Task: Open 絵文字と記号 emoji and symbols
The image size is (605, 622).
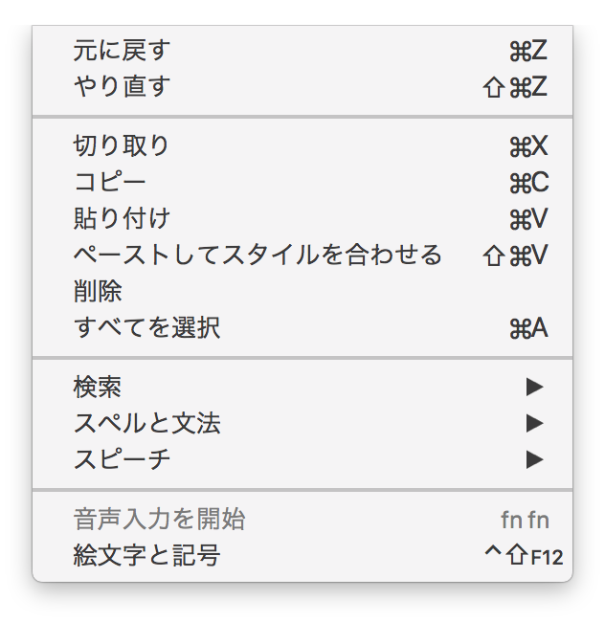Action: [x=146, y=556]
